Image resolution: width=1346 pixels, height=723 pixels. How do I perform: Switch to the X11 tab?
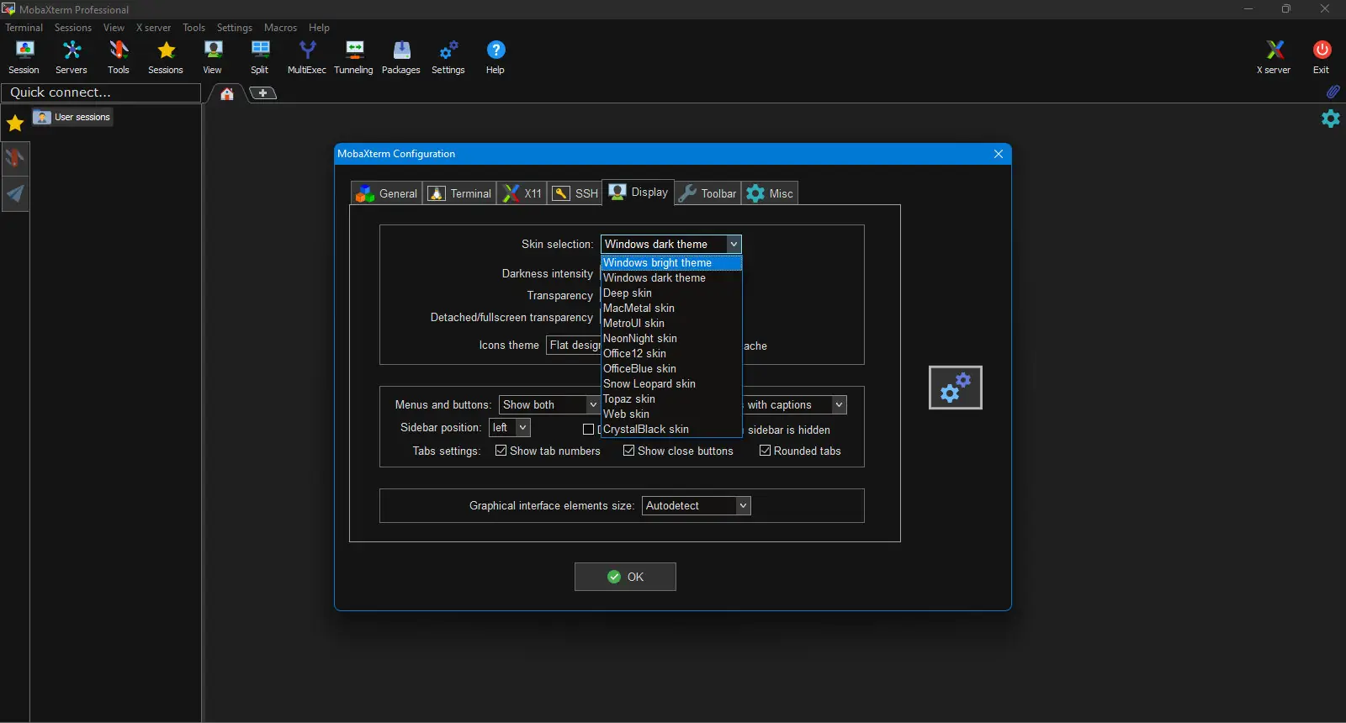[x=522, y=193]
